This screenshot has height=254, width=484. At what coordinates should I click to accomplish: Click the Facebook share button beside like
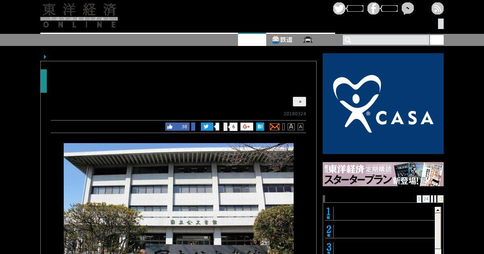pos(193,127)
